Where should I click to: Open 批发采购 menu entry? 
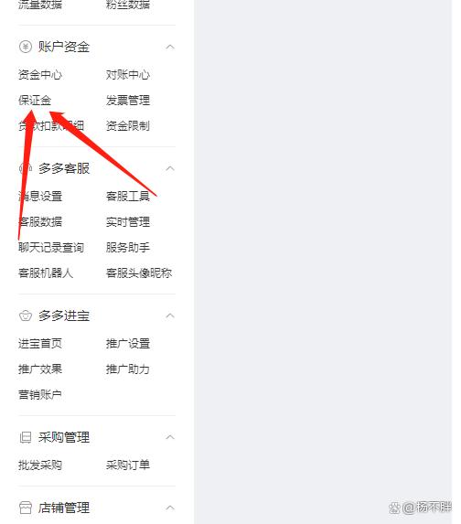pyautogui.click(x=40, y=465)
